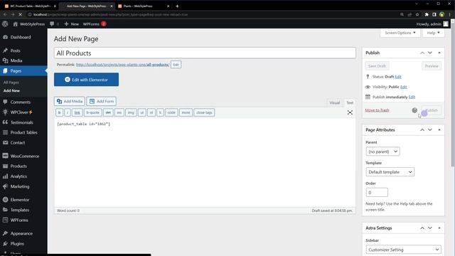Open Product Tables in sidebar
The width and height of the screenshot is (455, 256).
click(x=23, y=133)
